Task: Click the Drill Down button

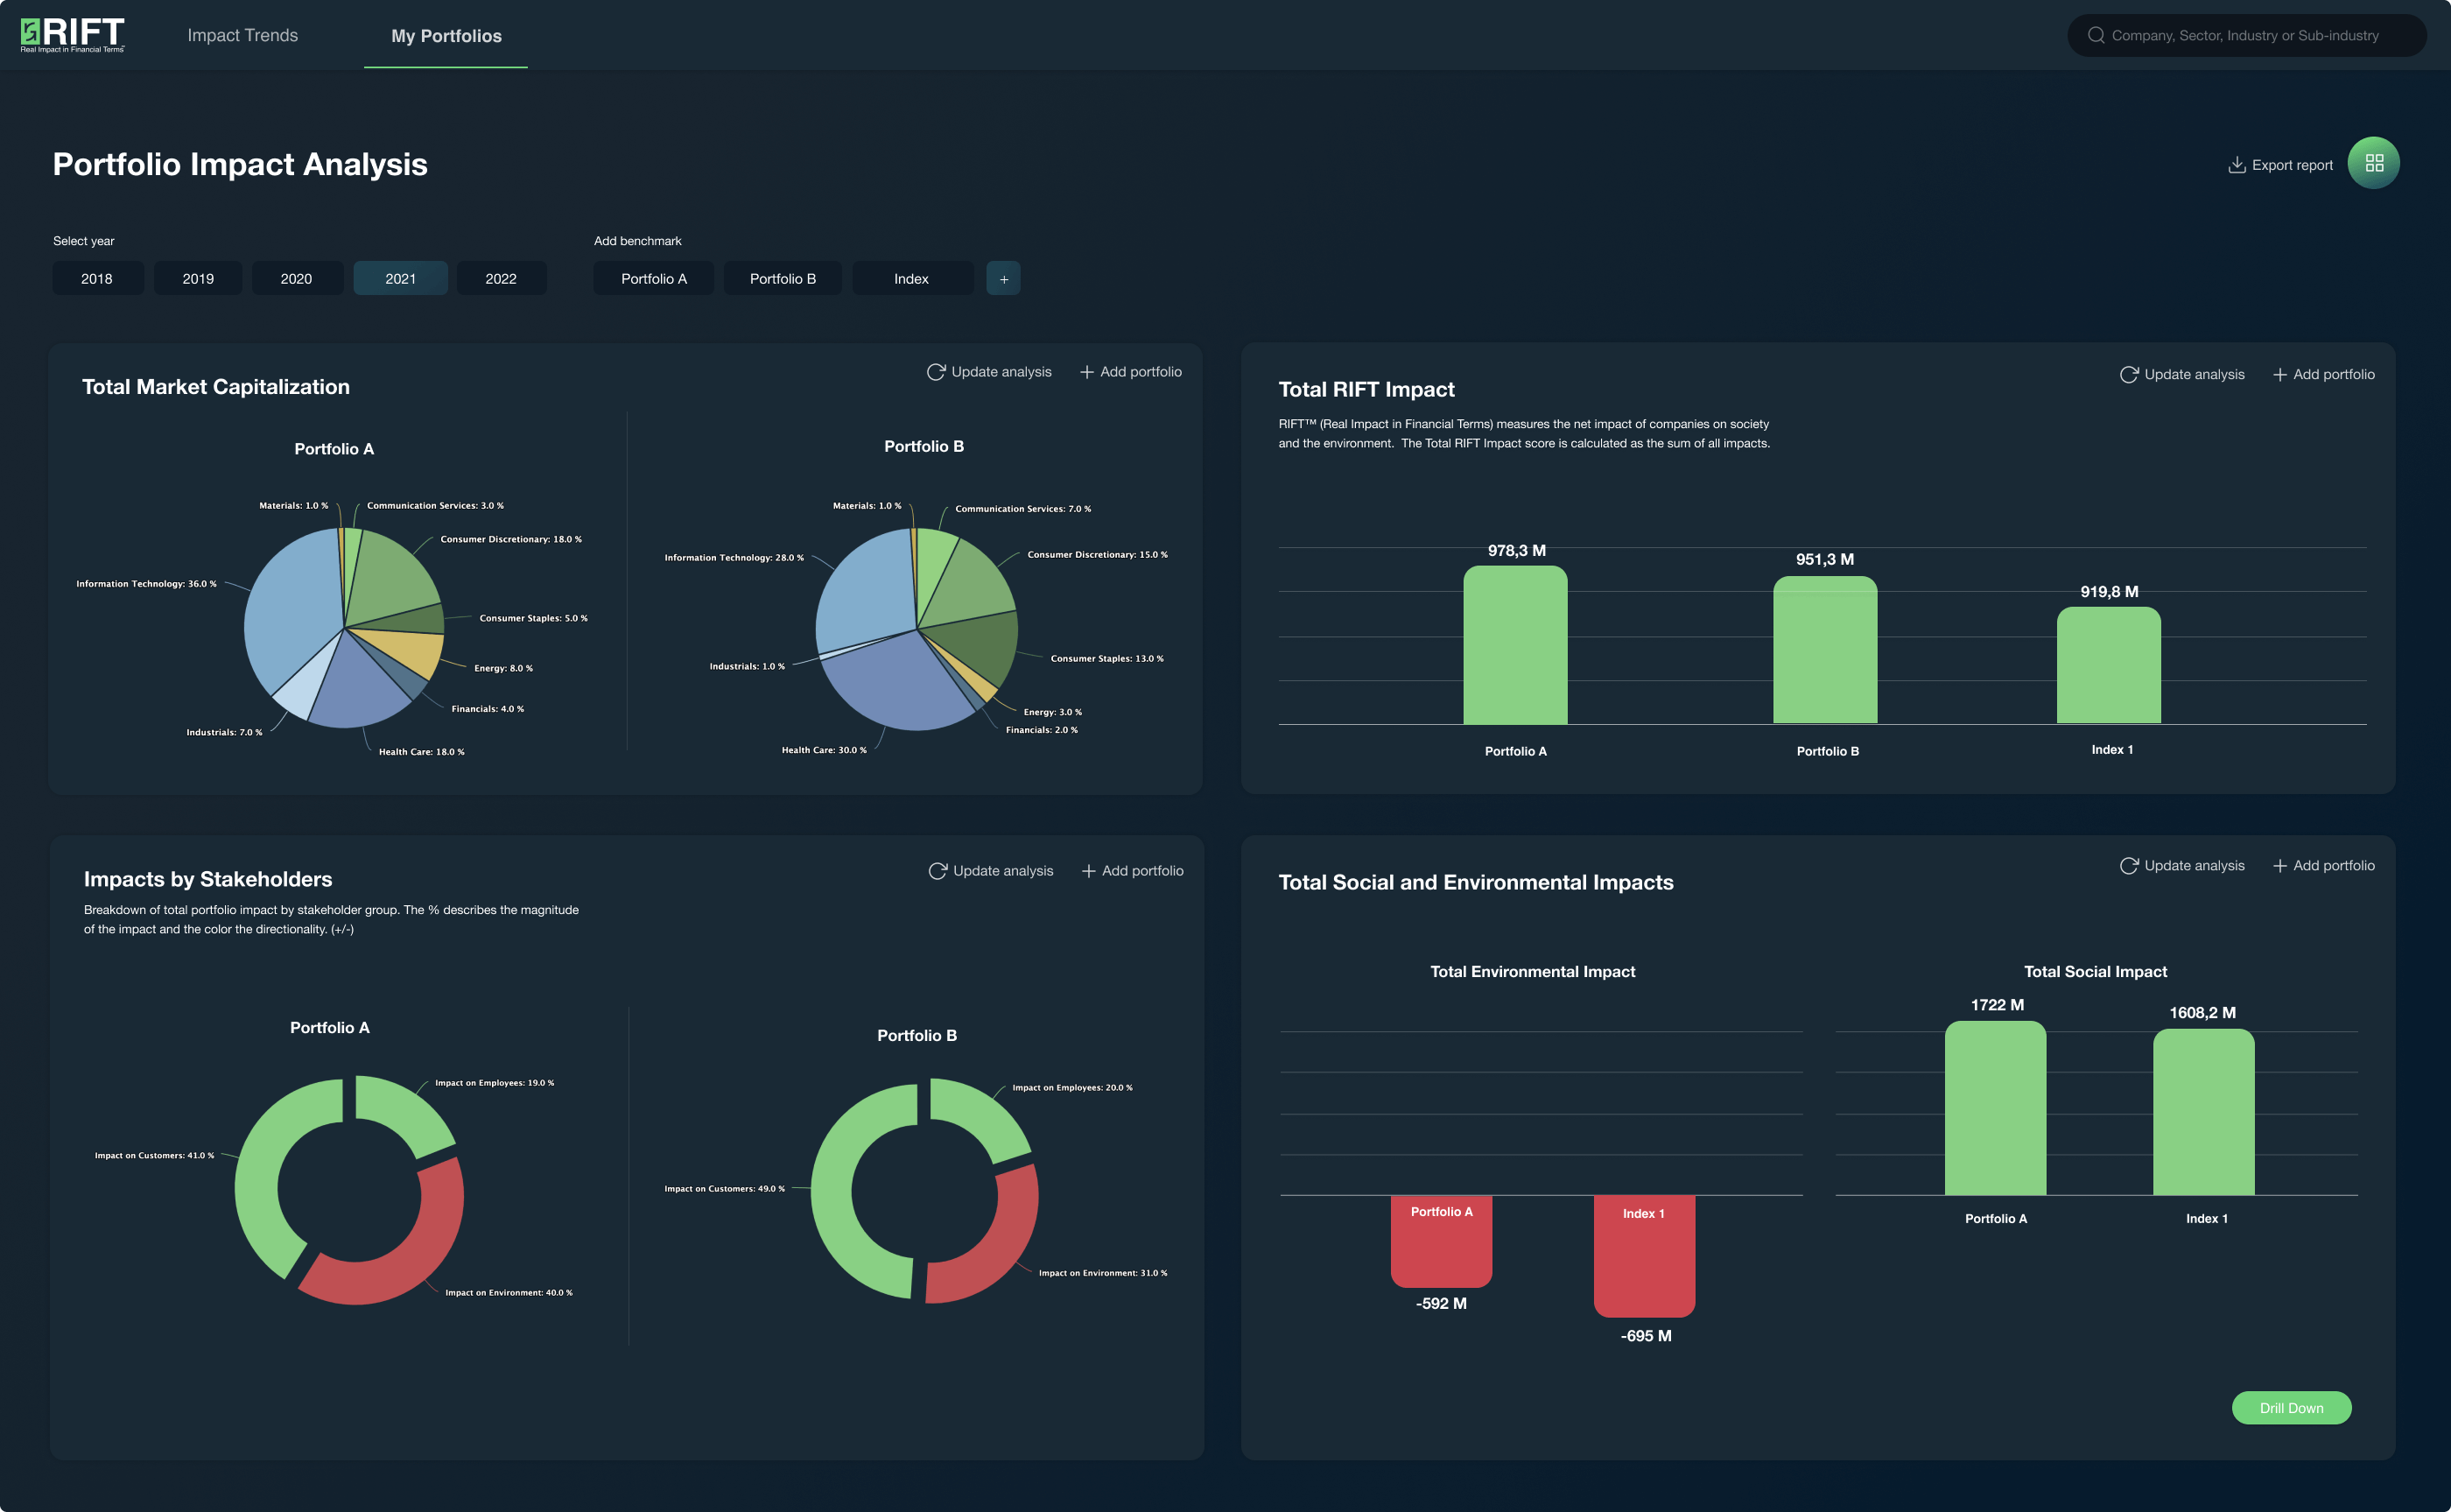Action: pos(2291,1408)
